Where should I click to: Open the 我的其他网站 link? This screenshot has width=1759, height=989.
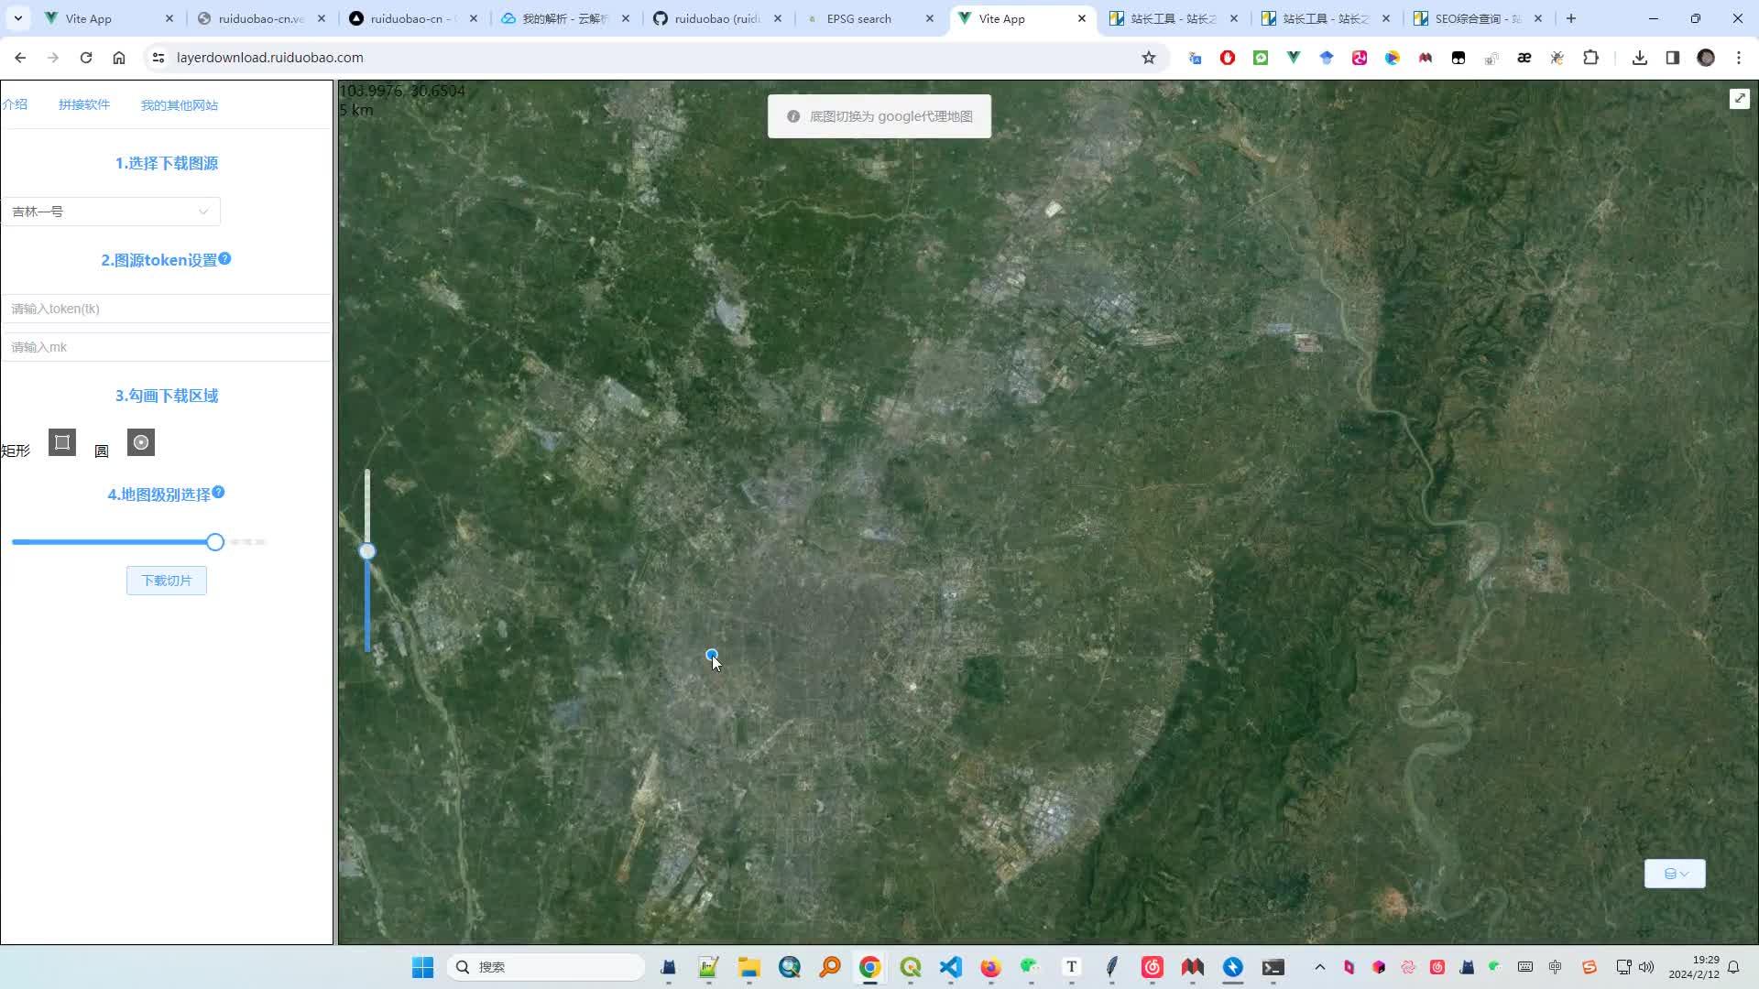179,104
